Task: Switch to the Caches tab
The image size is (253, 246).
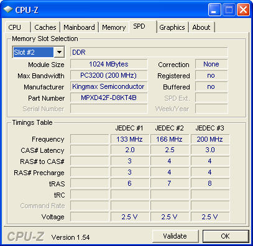Action: tap(45, 27)
